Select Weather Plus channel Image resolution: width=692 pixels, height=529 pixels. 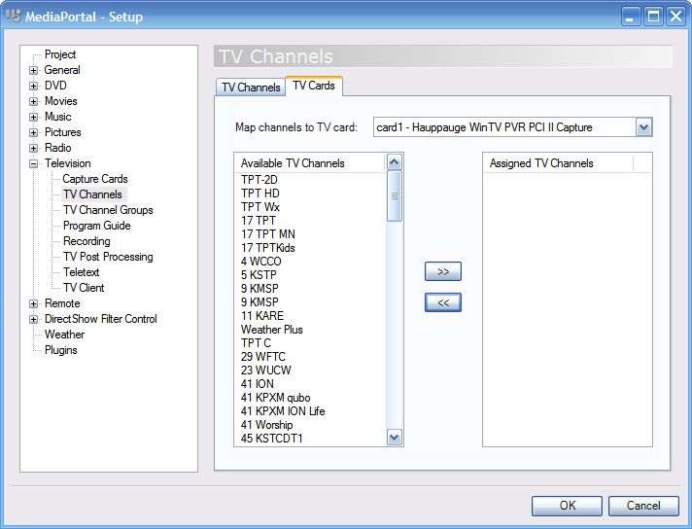click(x=272, y=330)
